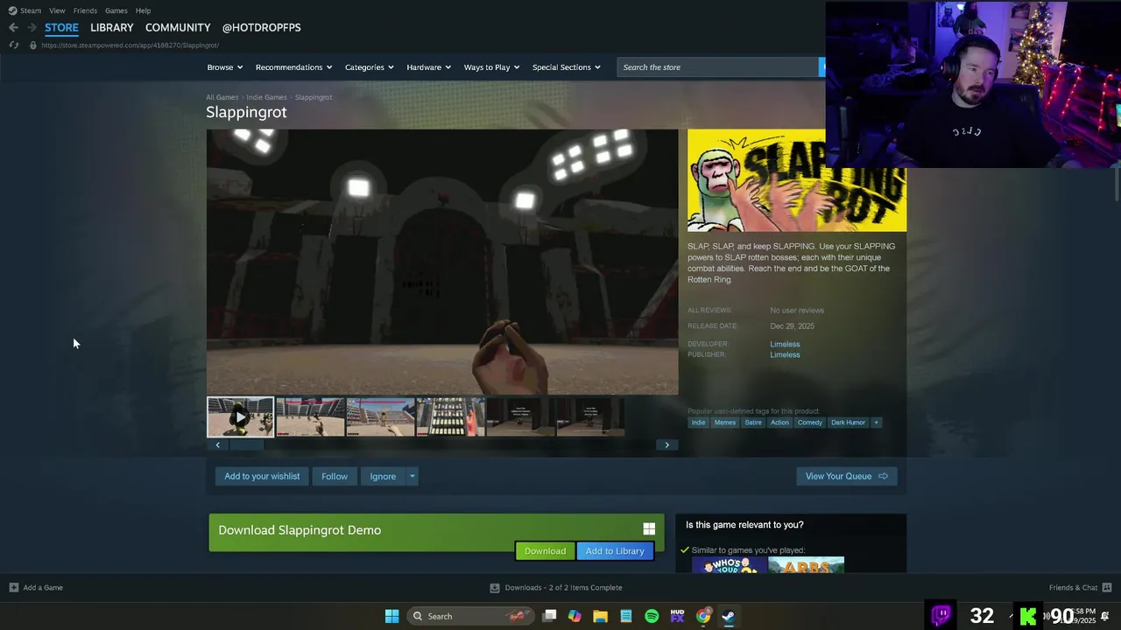
Task: Play the main Slappingrot trailer video
Action: click(442, 262)
